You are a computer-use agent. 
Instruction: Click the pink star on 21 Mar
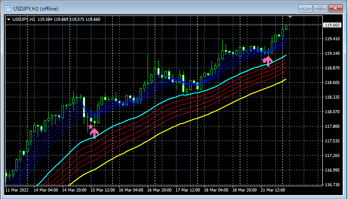pos(264,60)
